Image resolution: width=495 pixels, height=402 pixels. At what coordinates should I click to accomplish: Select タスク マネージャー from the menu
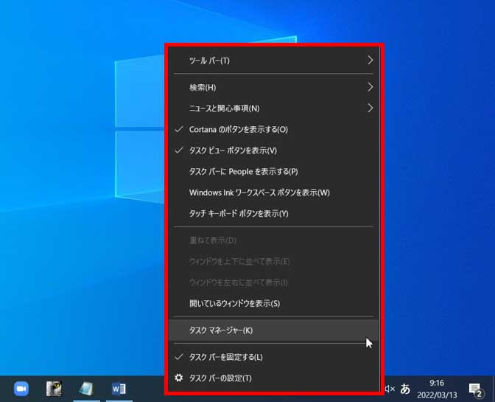(221, 330)
